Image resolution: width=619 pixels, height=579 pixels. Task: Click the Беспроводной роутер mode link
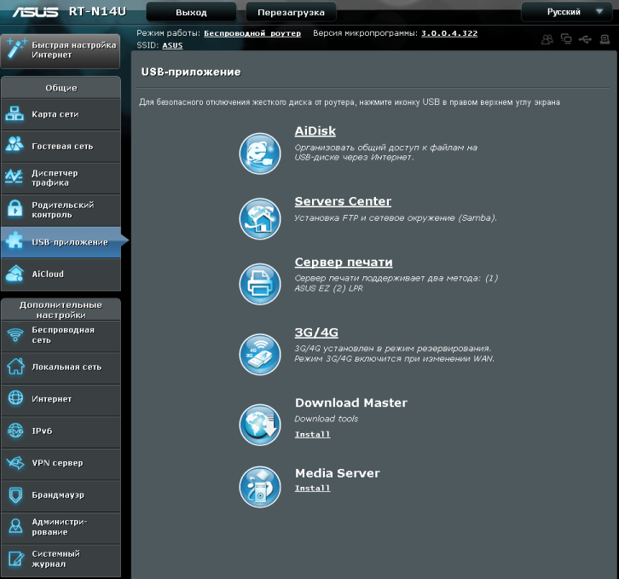coord(252,33)
